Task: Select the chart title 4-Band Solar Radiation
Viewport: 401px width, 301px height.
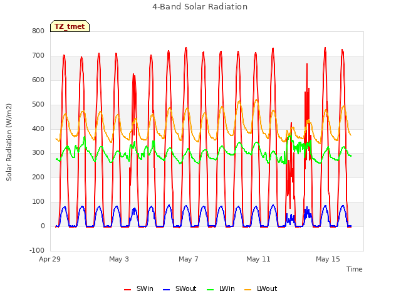Action: pos(200,7)
